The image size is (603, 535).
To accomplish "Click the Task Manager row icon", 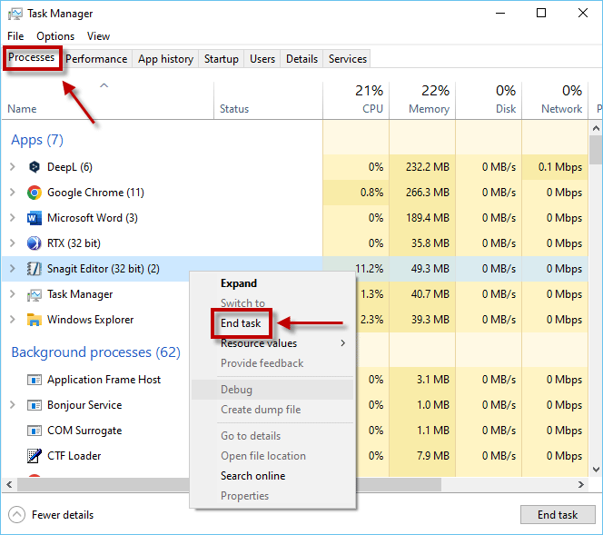I will tap(35, 294).
